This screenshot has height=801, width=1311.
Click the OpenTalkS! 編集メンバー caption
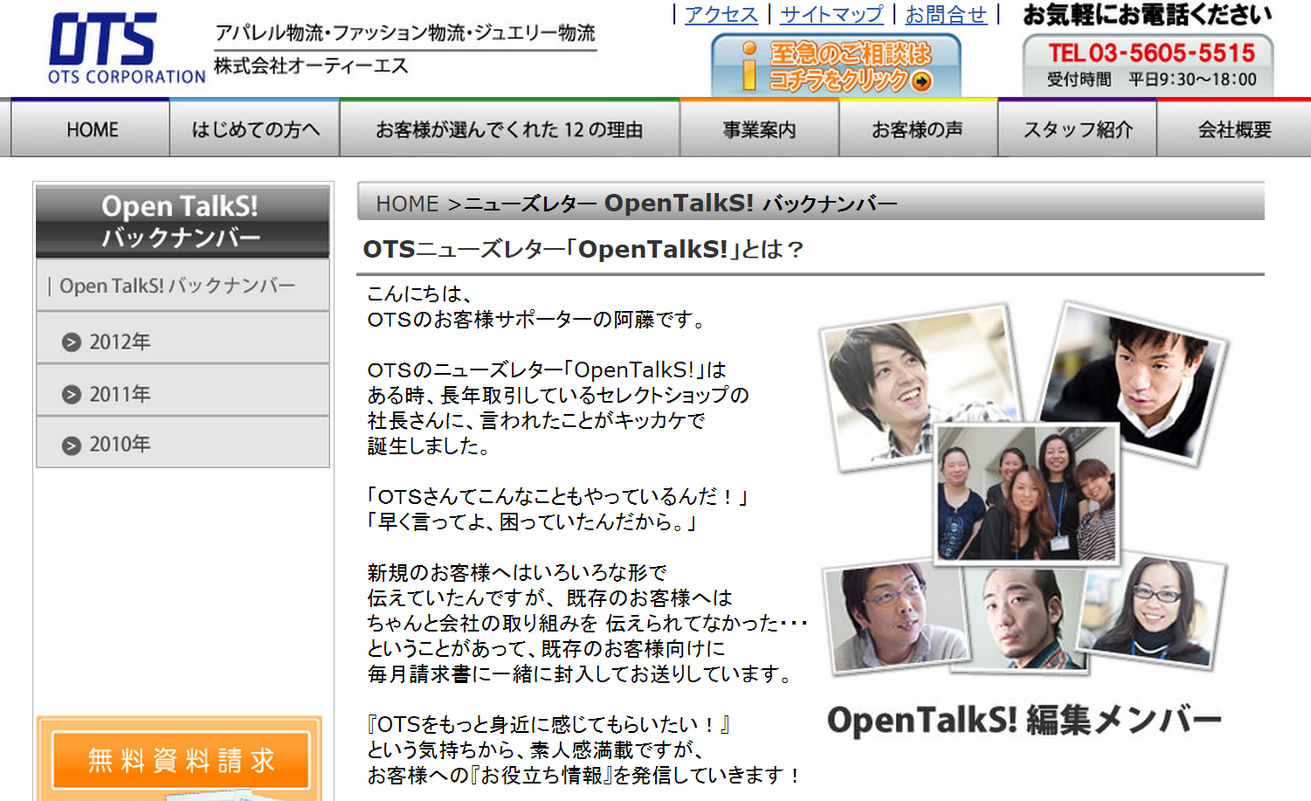click(1024, 720)
